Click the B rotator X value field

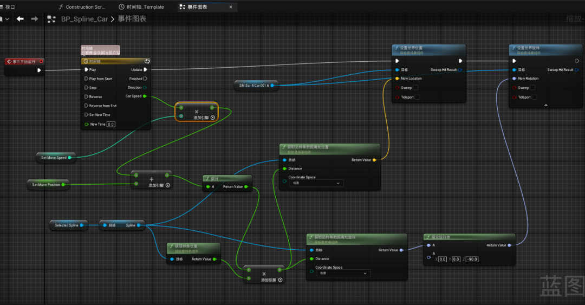(443, 259)
